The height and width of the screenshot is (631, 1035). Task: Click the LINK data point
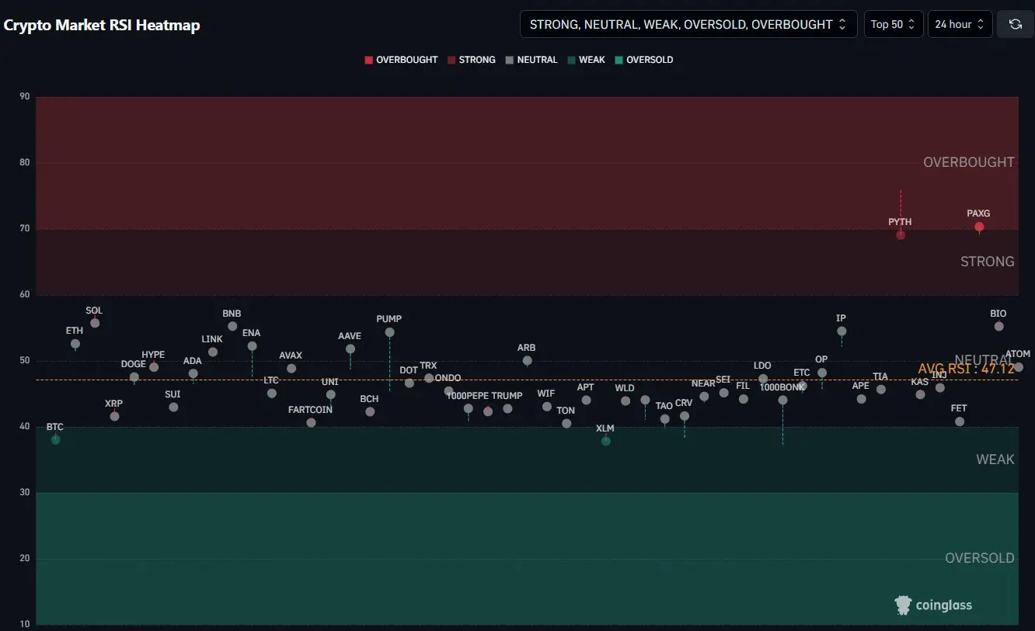tap(213, 352)
